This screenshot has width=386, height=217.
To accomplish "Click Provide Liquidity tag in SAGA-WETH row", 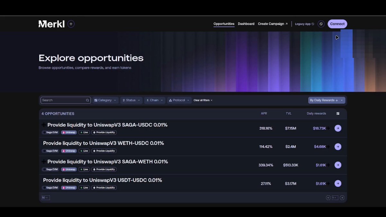I will pos(104,169).
